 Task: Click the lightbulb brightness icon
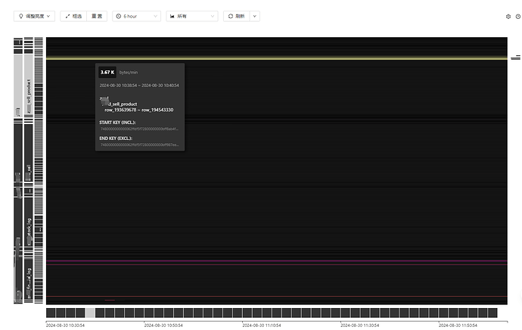click(x=21, y=16)
